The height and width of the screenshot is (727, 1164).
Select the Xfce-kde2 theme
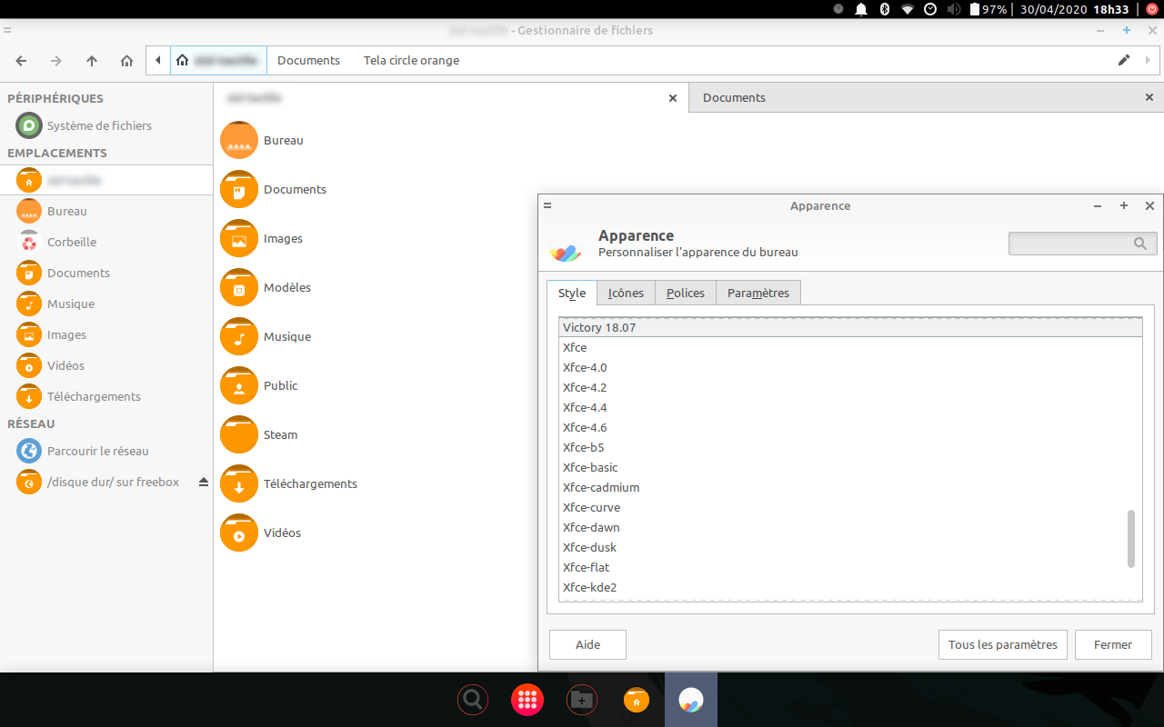tap(850, 587)
